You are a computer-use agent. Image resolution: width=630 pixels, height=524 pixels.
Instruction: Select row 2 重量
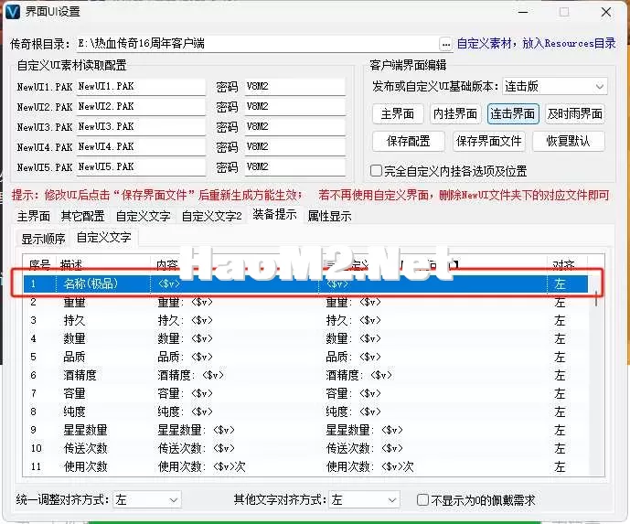[305, 302]
